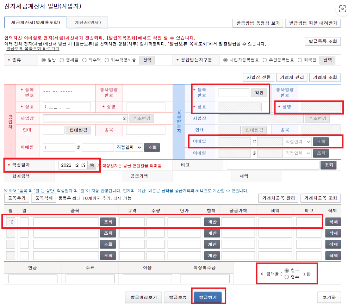Open recipient second email domain dropdown
348x308 pixels.
297,153
